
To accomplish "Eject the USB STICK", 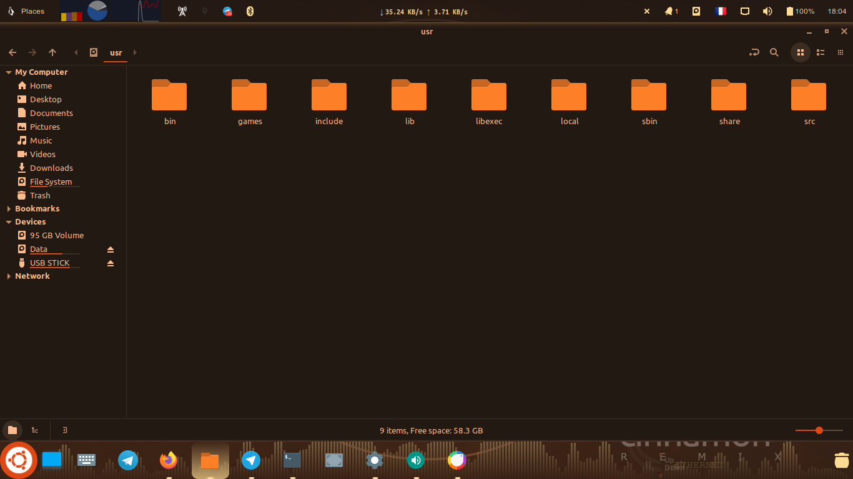I will [x=111, y=263].
